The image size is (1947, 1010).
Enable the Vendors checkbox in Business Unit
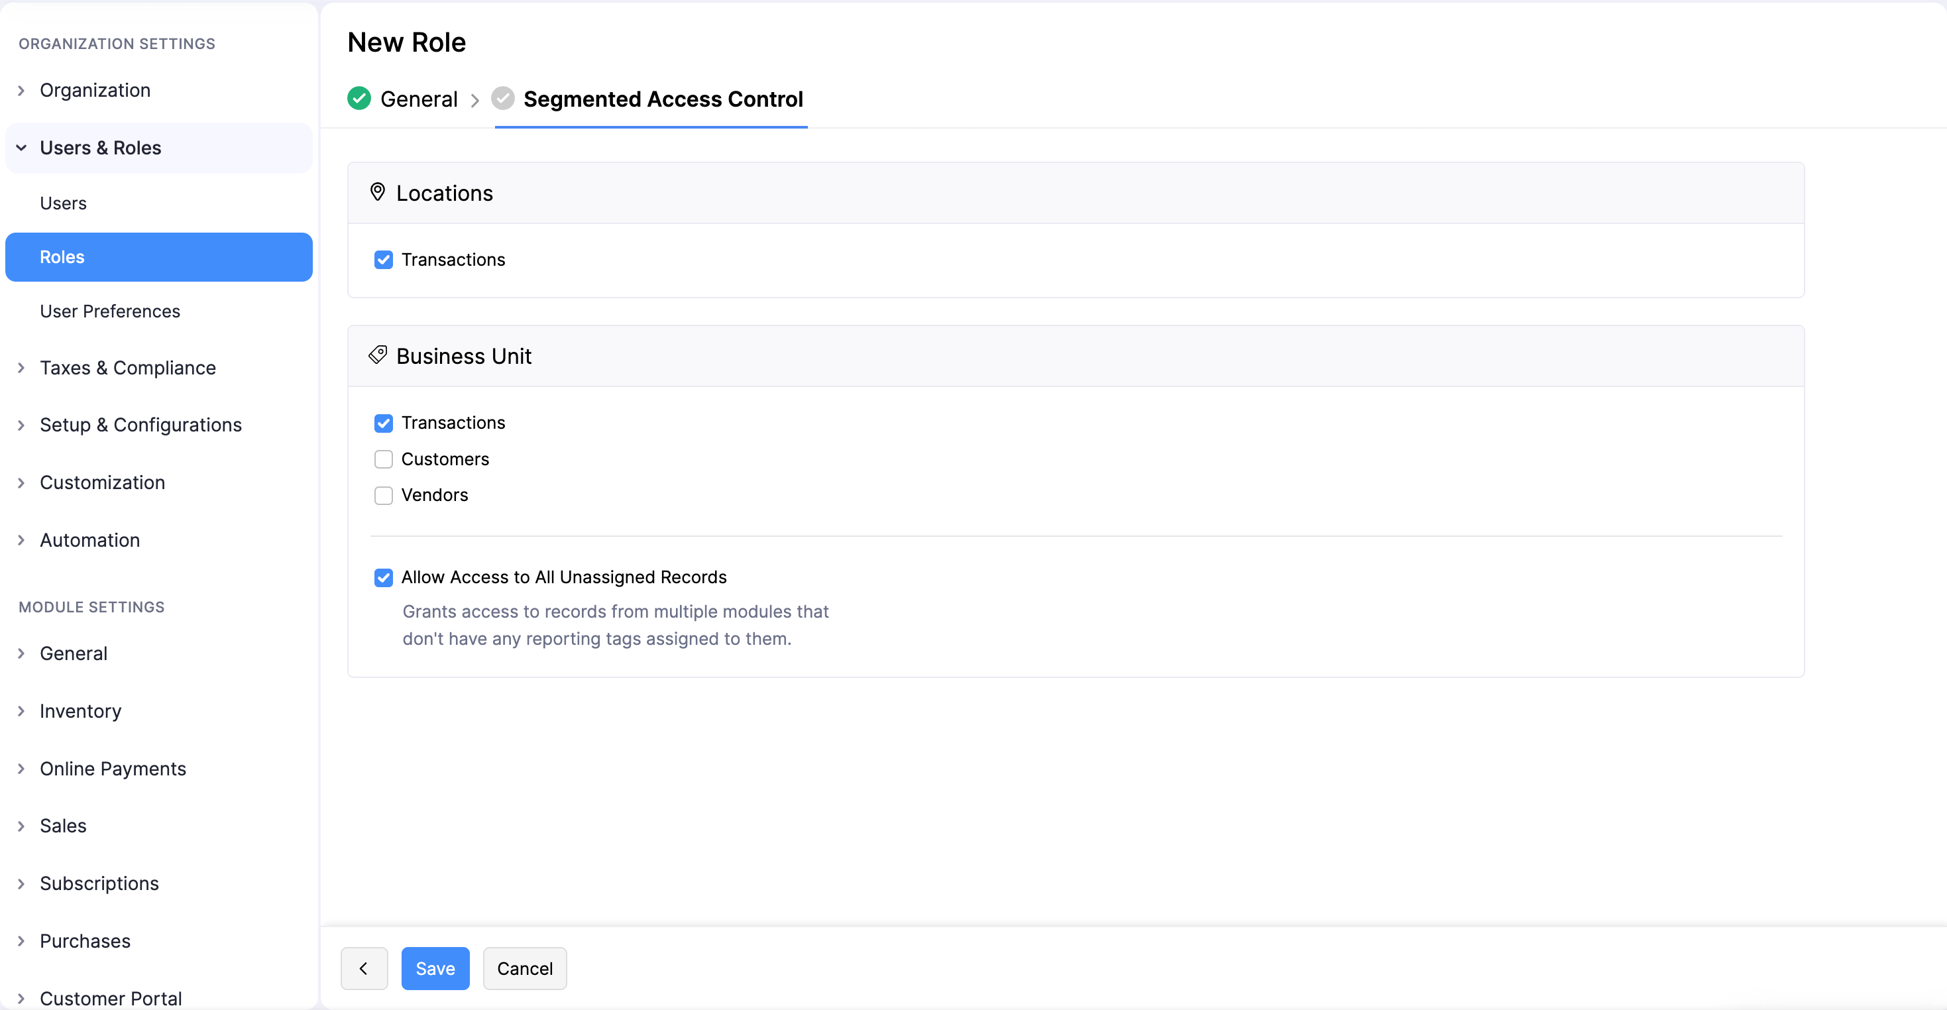(383, 495)
